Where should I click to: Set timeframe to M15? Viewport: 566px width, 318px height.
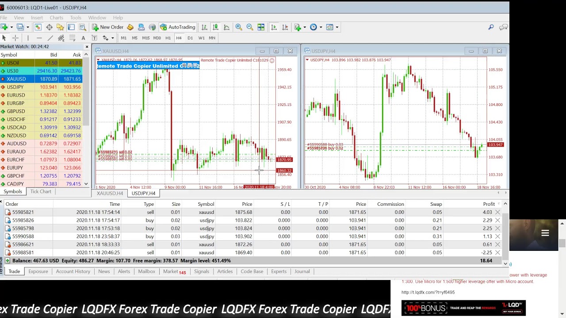[145, 38]
